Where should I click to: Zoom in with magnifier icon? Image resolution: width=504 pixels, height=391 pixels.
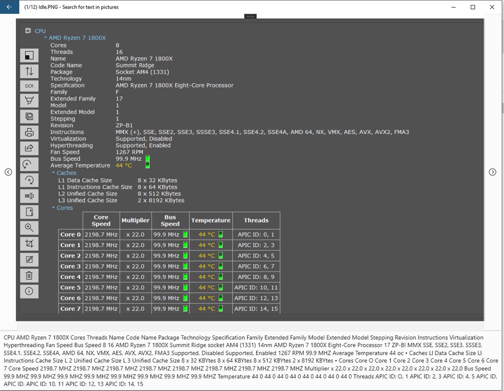coord(29,228)
